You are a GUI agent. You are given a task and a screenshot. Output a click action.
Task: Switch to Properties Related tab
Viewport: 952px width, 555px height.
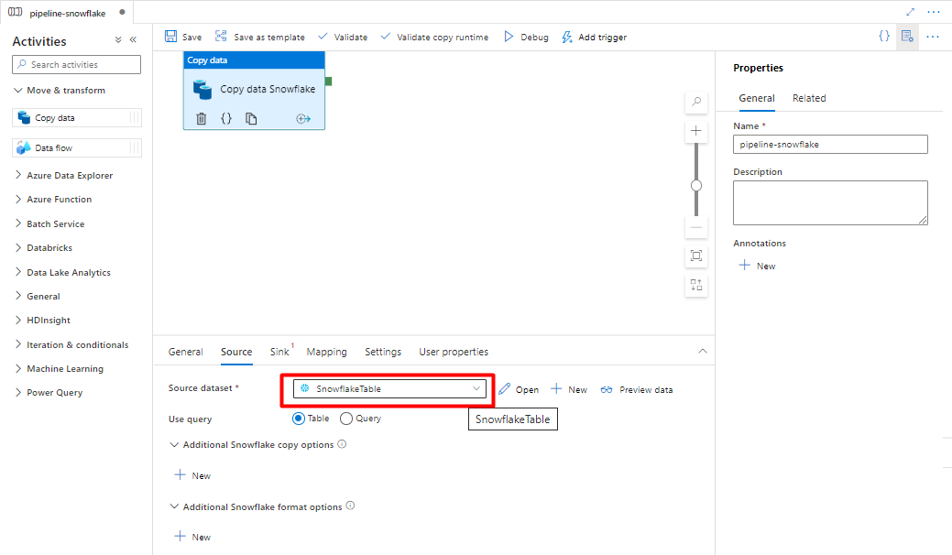[x=809, y=98]
